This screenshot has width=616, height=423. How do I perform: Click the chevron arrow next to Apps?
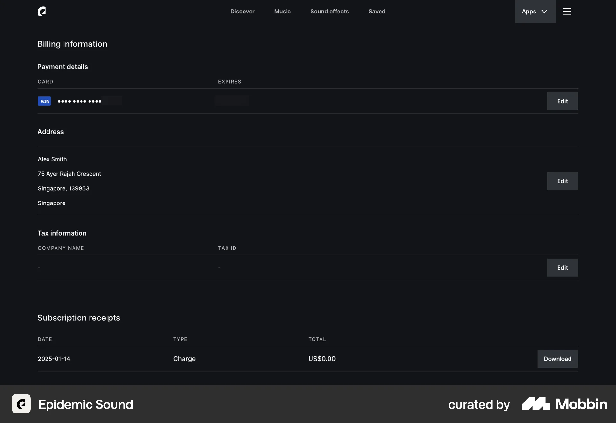click(544, 12)
